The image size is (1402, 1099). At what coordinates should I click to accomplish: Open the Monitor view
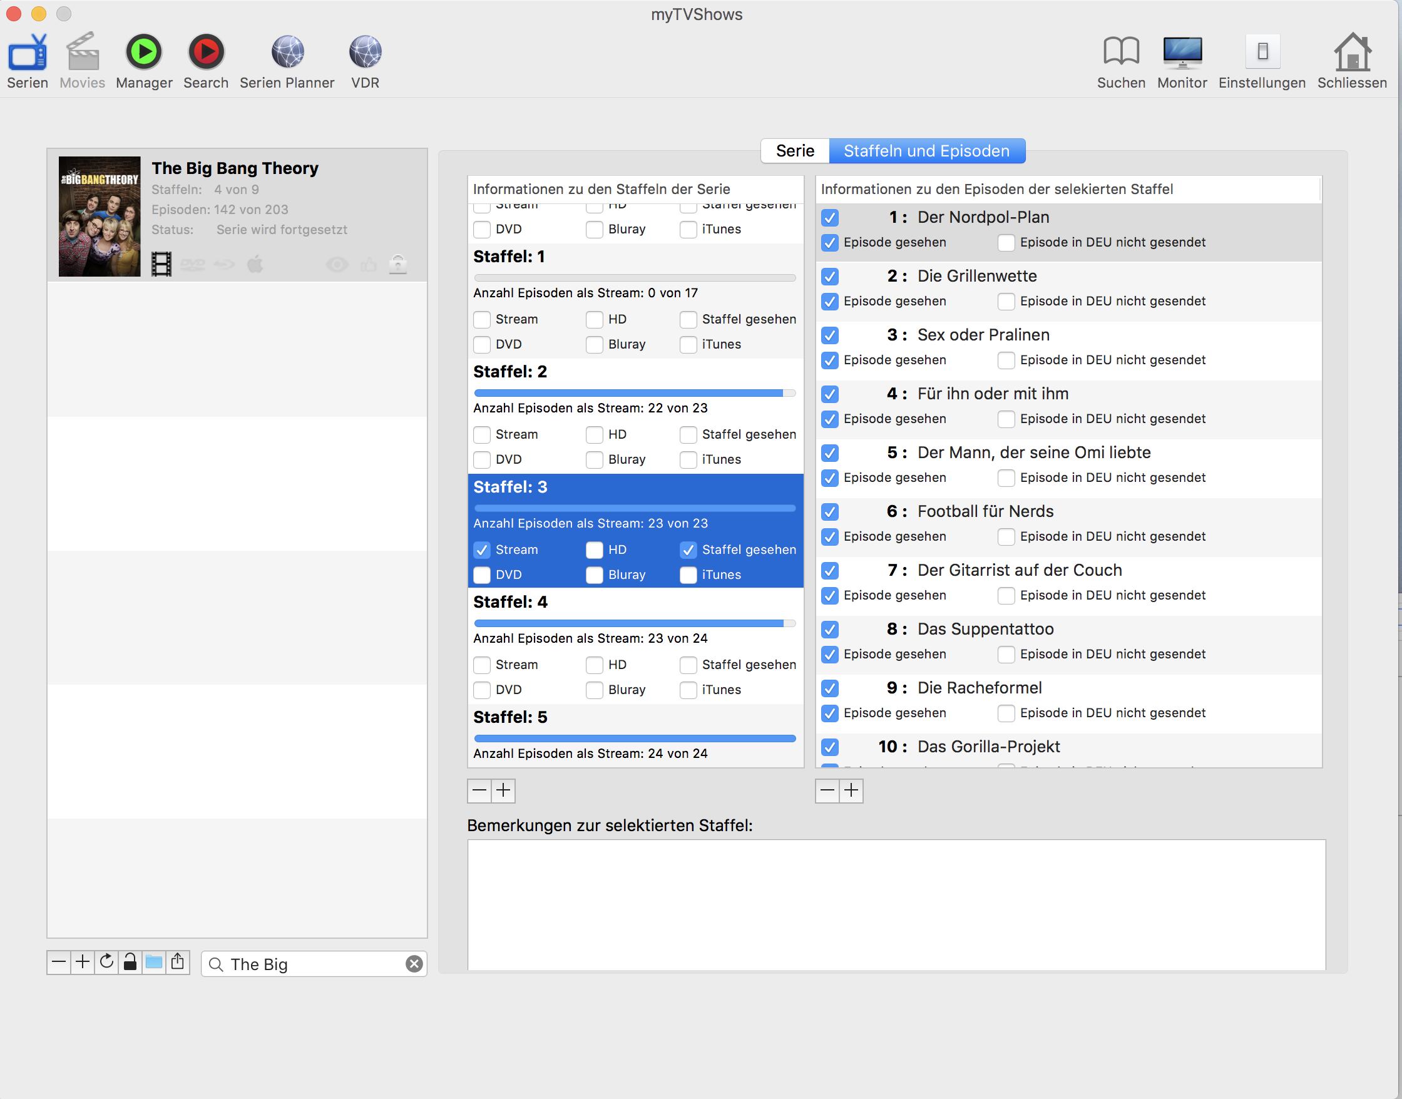(1182, 53)
